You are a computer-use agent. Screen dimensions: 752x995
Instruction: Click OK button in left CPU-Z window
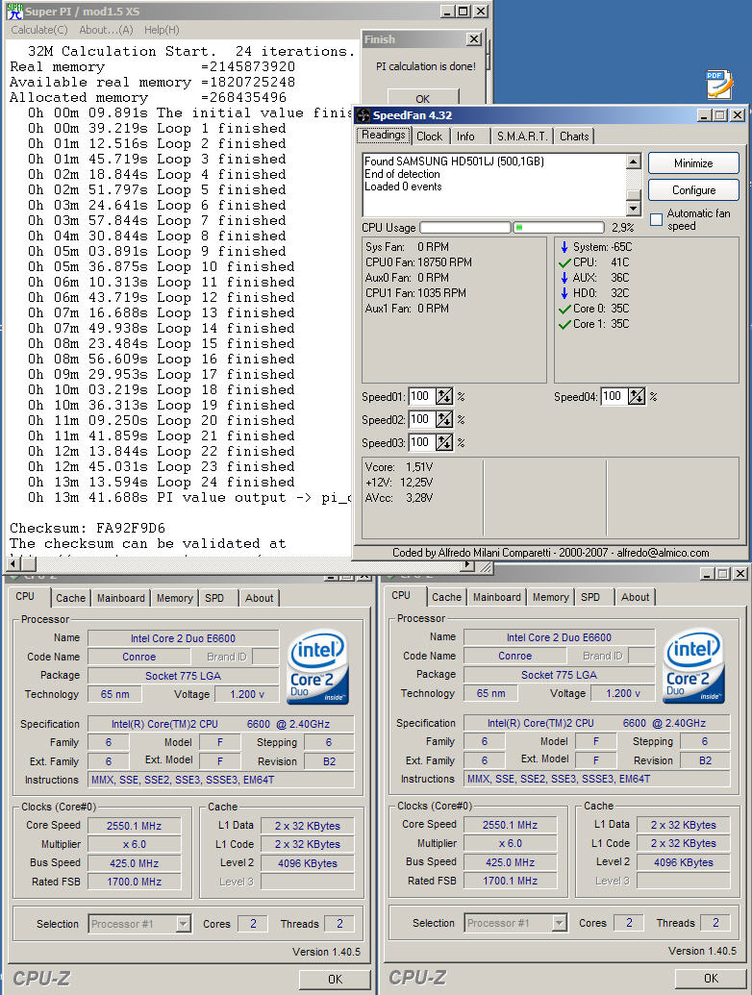[335, 979]
